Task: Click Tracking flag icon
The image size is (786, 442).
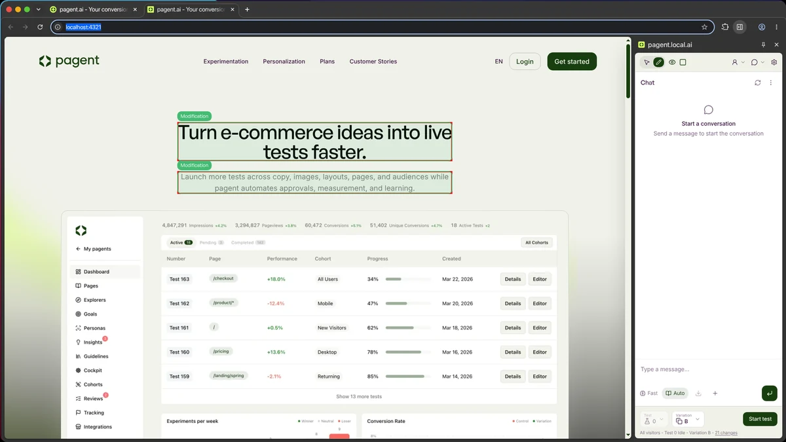Action: [x=79, y=413]
